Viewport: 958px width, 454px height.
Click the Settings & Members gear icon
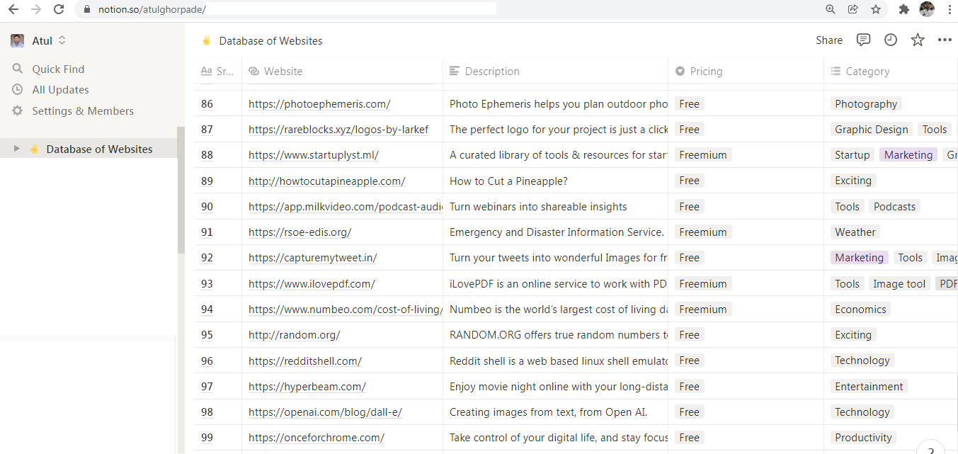point(18,110)
